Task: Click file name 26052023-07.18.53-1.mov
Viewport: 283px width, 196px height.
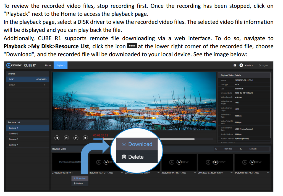Action: click(x=174, y=173)
